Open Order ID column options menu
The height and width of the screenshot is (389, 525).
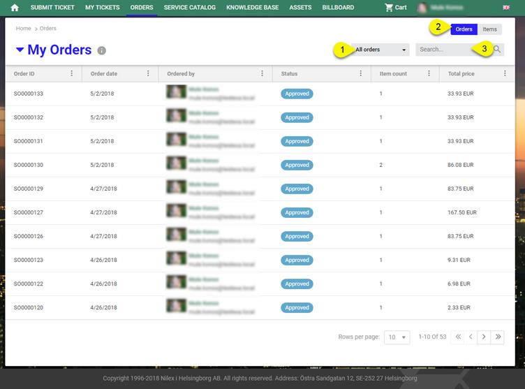tap(71, 73)
